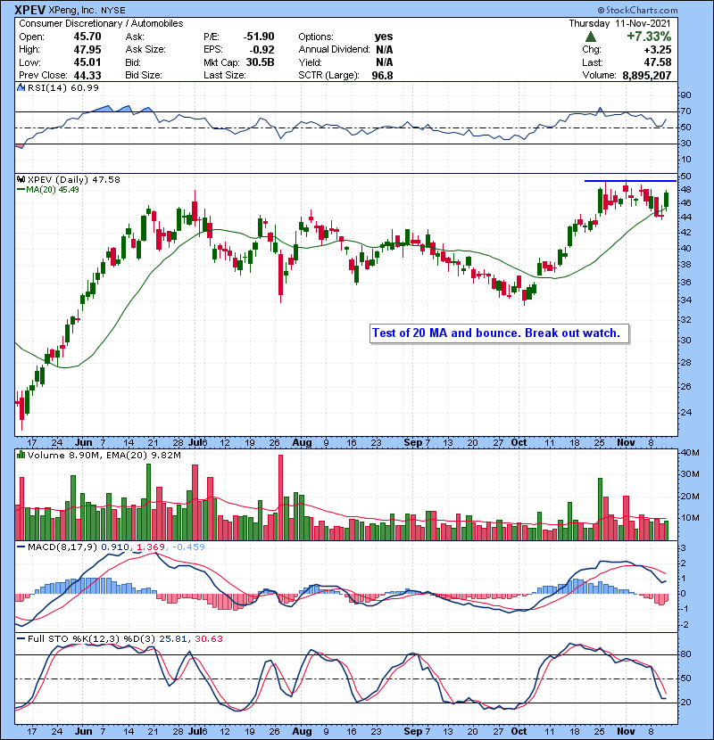The height and width of the screenshot is (740, 714).
Task: Click the MACD signal value 1.369
Action: pyautogui.click(x=151, y=547)
